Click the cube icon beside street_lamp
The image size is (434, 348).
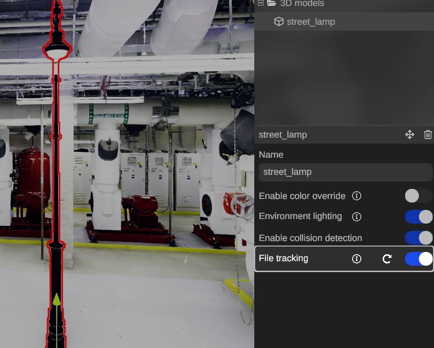pyautogui.click(x=279, y=22)
